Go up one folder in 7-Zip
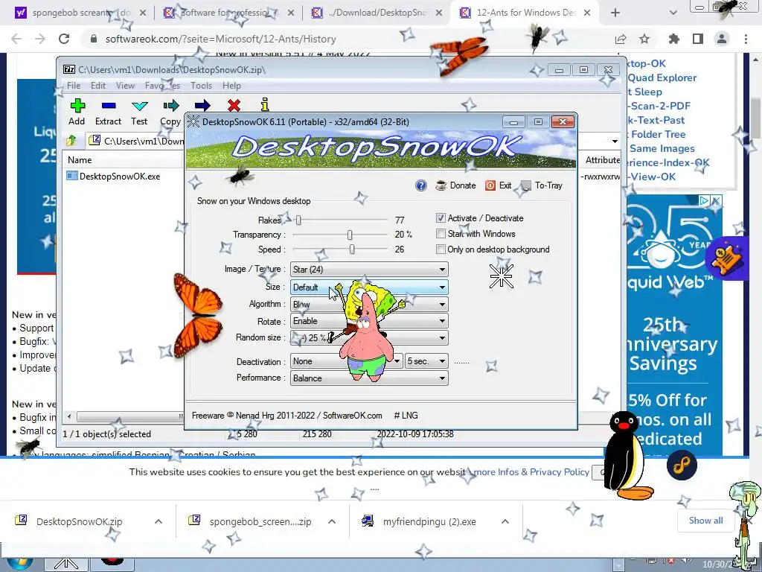The image size is (762, 572). coord(71,141)
